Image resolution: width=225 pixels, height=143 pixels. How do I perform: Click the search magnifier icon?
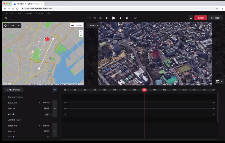pos(6,18)
